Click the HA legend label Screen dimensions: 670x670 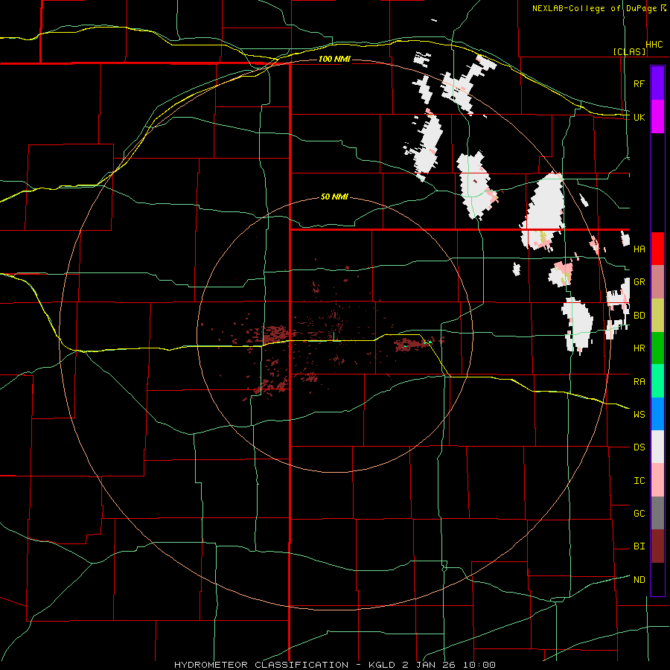[x=639, y=249]
